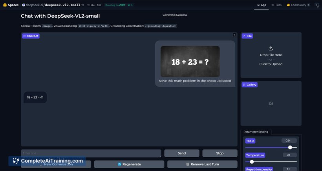Click the Community count badge 4

pyautogui.click(x=309, y=5)
